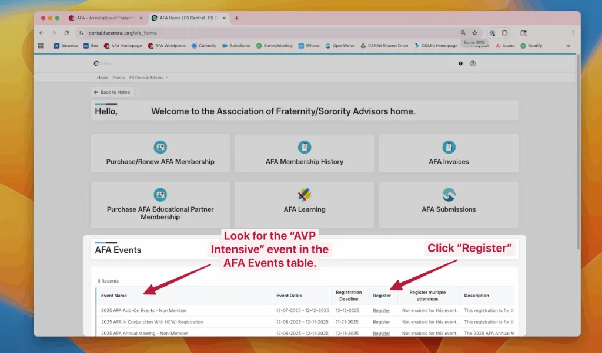Open the AFA Membership History card
Viewport: 602px width, 353px height.
pyautogui.click(x=305, y=153)
